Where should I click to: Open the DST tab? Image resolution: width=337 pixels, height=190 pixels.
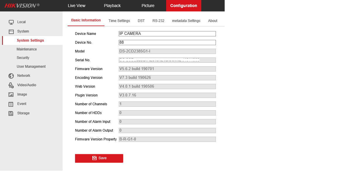pyautogui.click(x=141, y=21)
